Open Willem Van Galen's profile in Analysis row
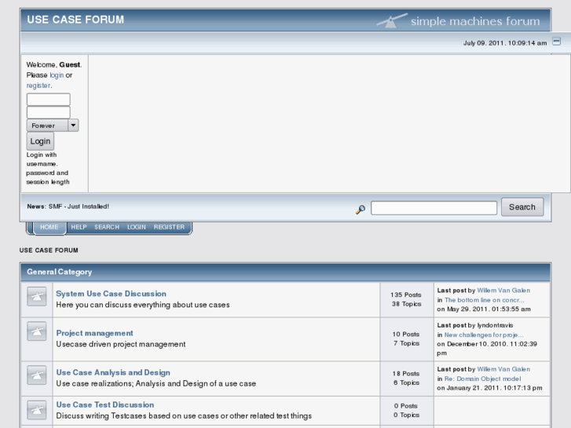The width and height of the screenshot is (571, 428). (x=503, y=369)
